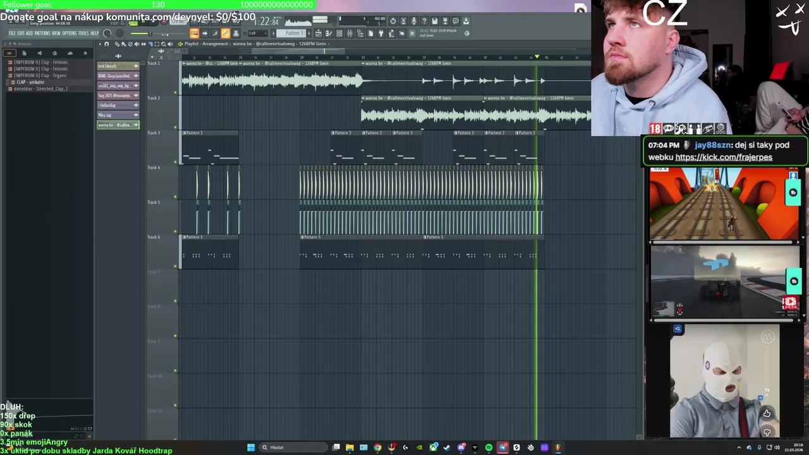Open the Channel rack view icon

coord(339,33)
